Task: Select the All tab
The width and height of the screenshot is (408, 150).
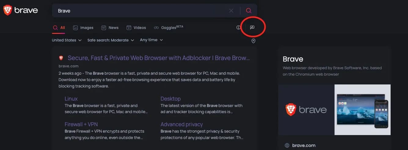Action: (59, 27)
